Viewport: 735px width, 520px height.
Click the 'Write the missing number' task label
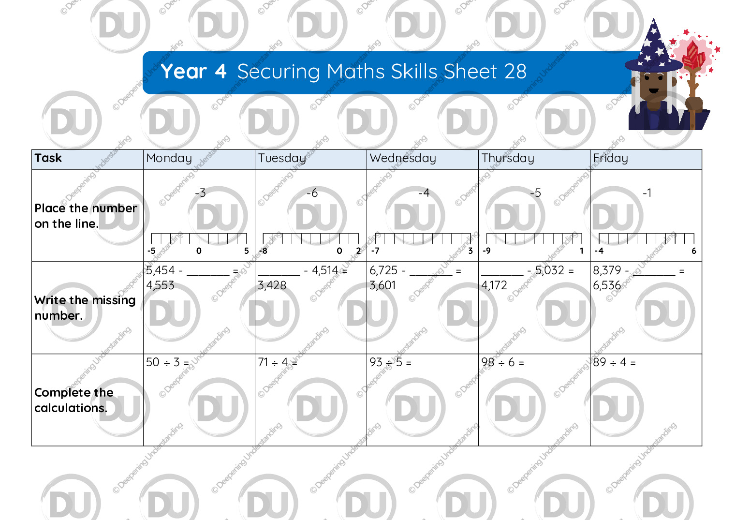click(x=85, y=308)
